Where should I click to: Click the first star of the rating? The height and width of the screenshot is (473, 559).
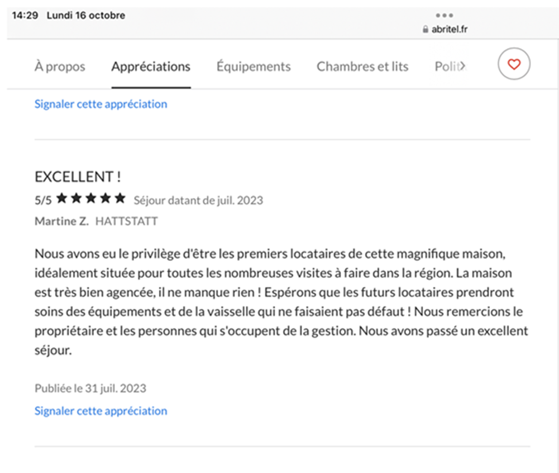(61, 198)
